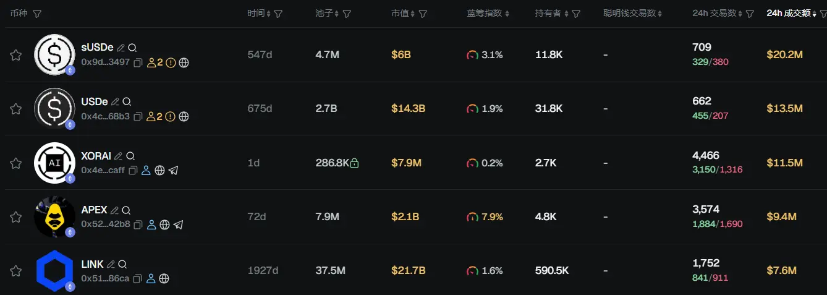Click the warning icon on the sUSDe row
Viewport: 827px width, 295px height.
(x=171, y=62)
